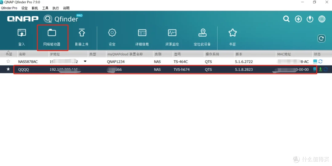Bookmark NAS5878AC with empty star
332x166 pixels.
(8, 61)
